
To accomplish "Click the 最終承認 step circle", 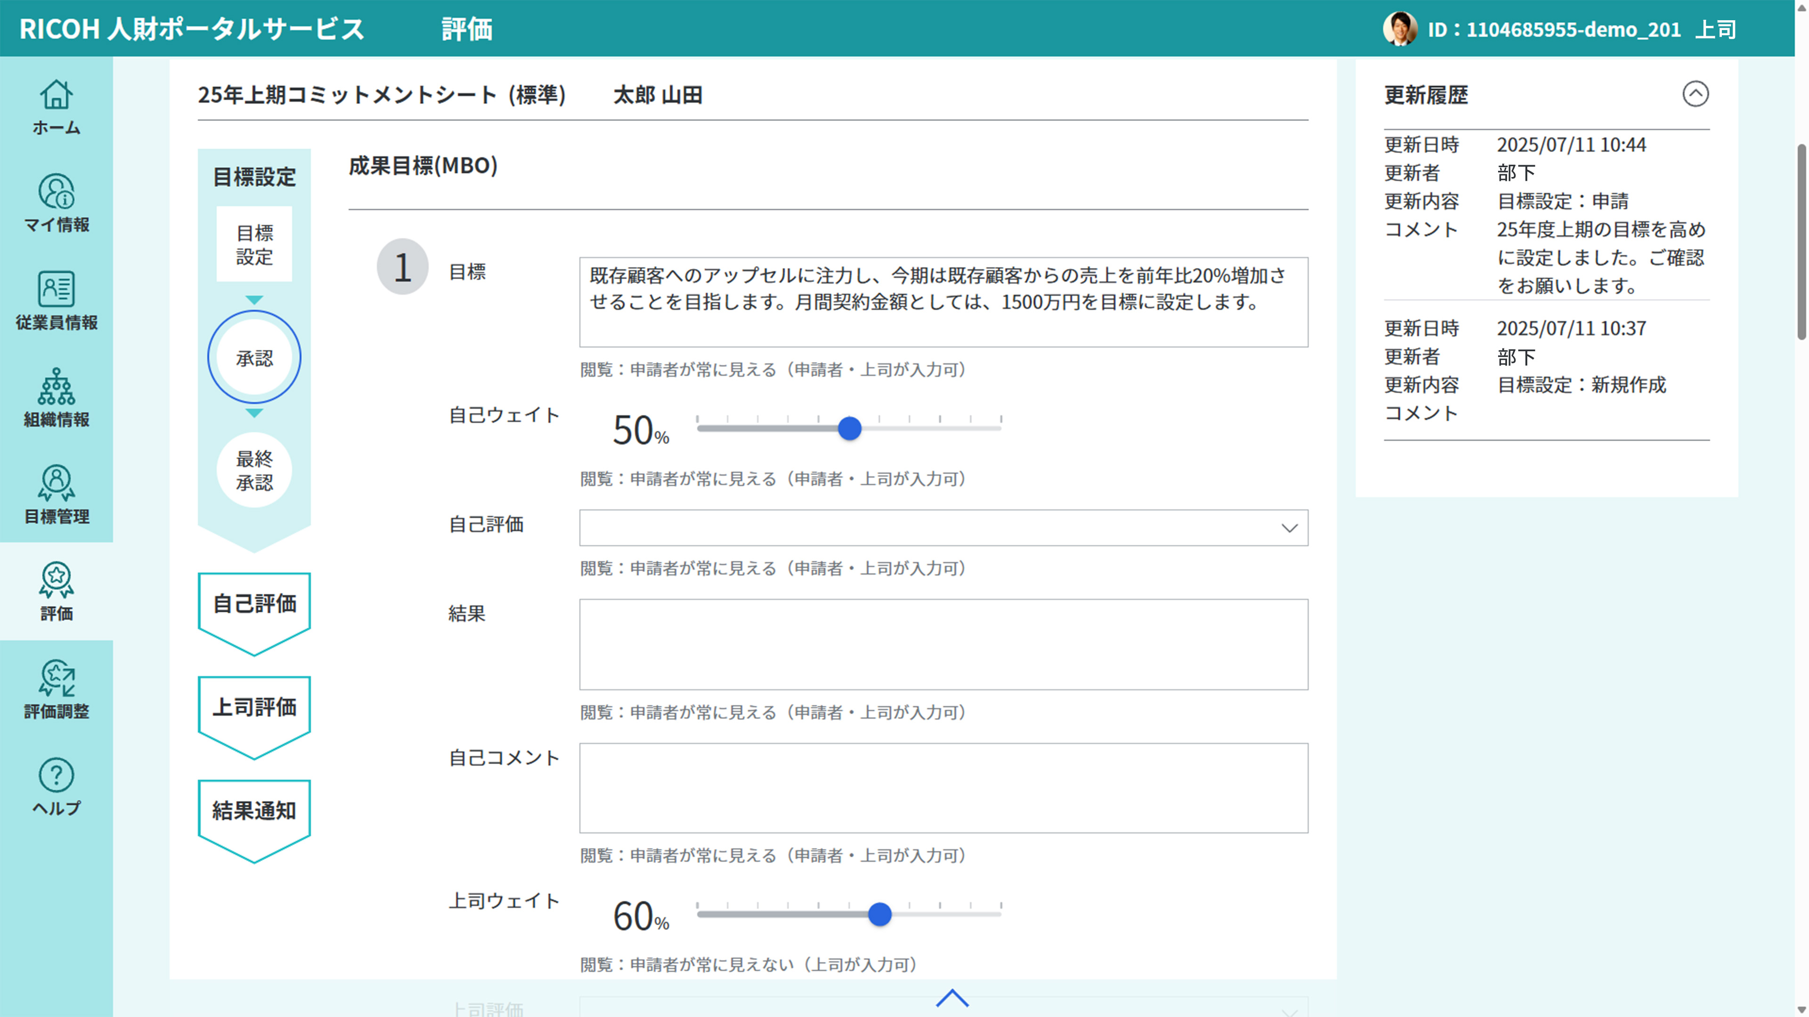I will 254,470.
